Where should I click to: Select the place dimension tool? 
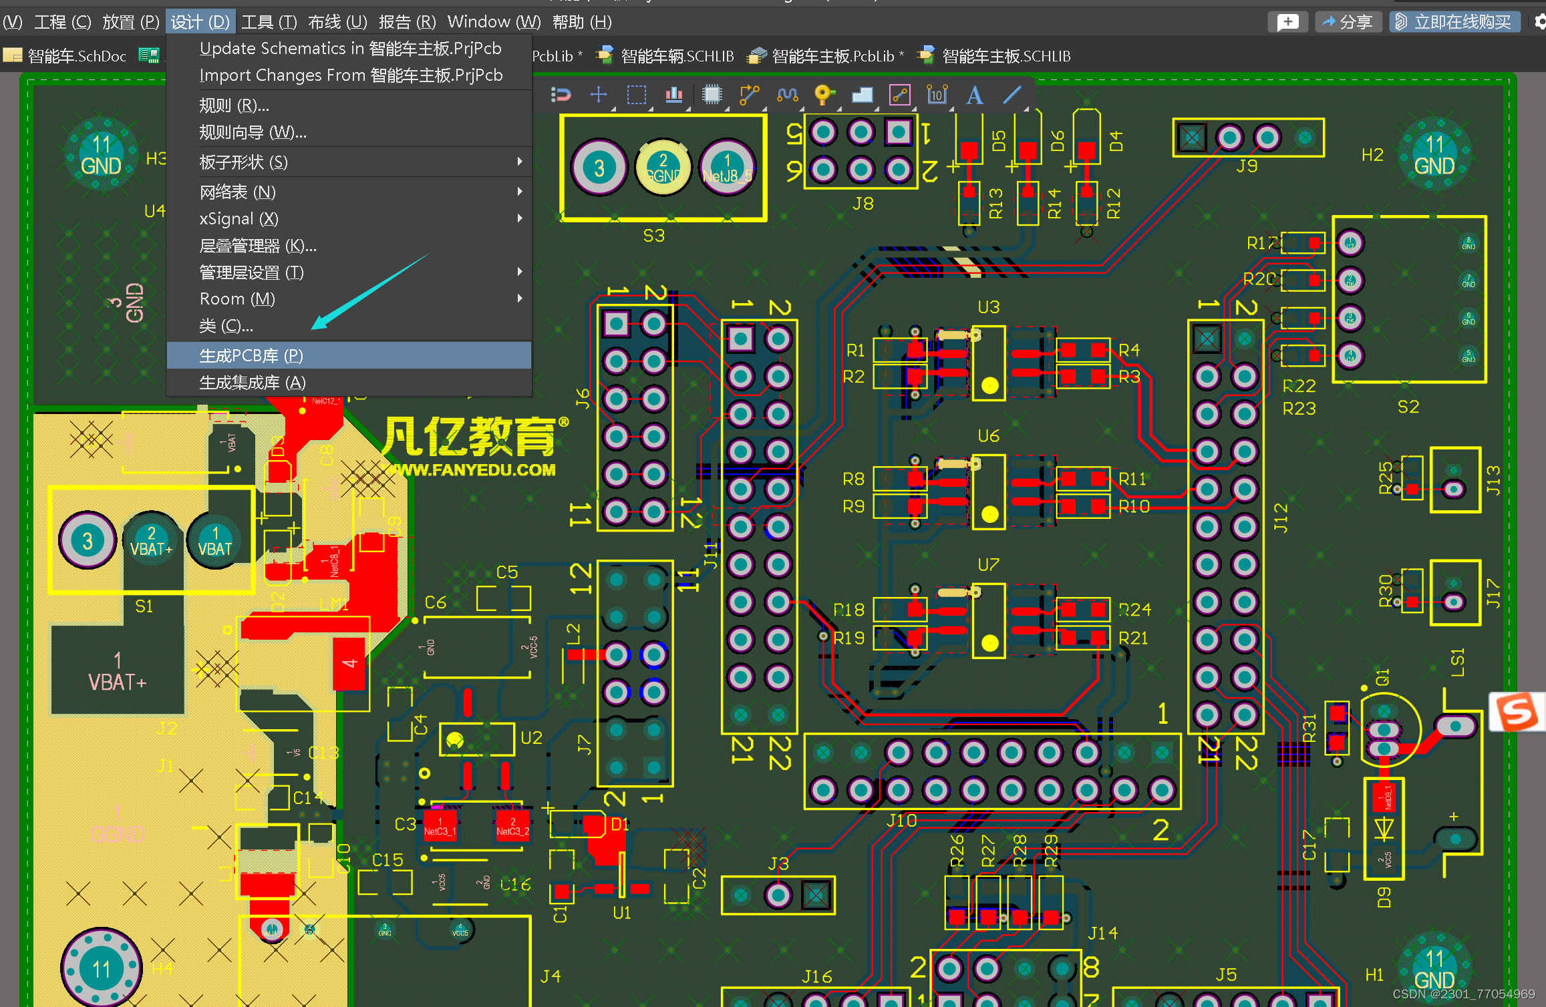coord(937,95)
